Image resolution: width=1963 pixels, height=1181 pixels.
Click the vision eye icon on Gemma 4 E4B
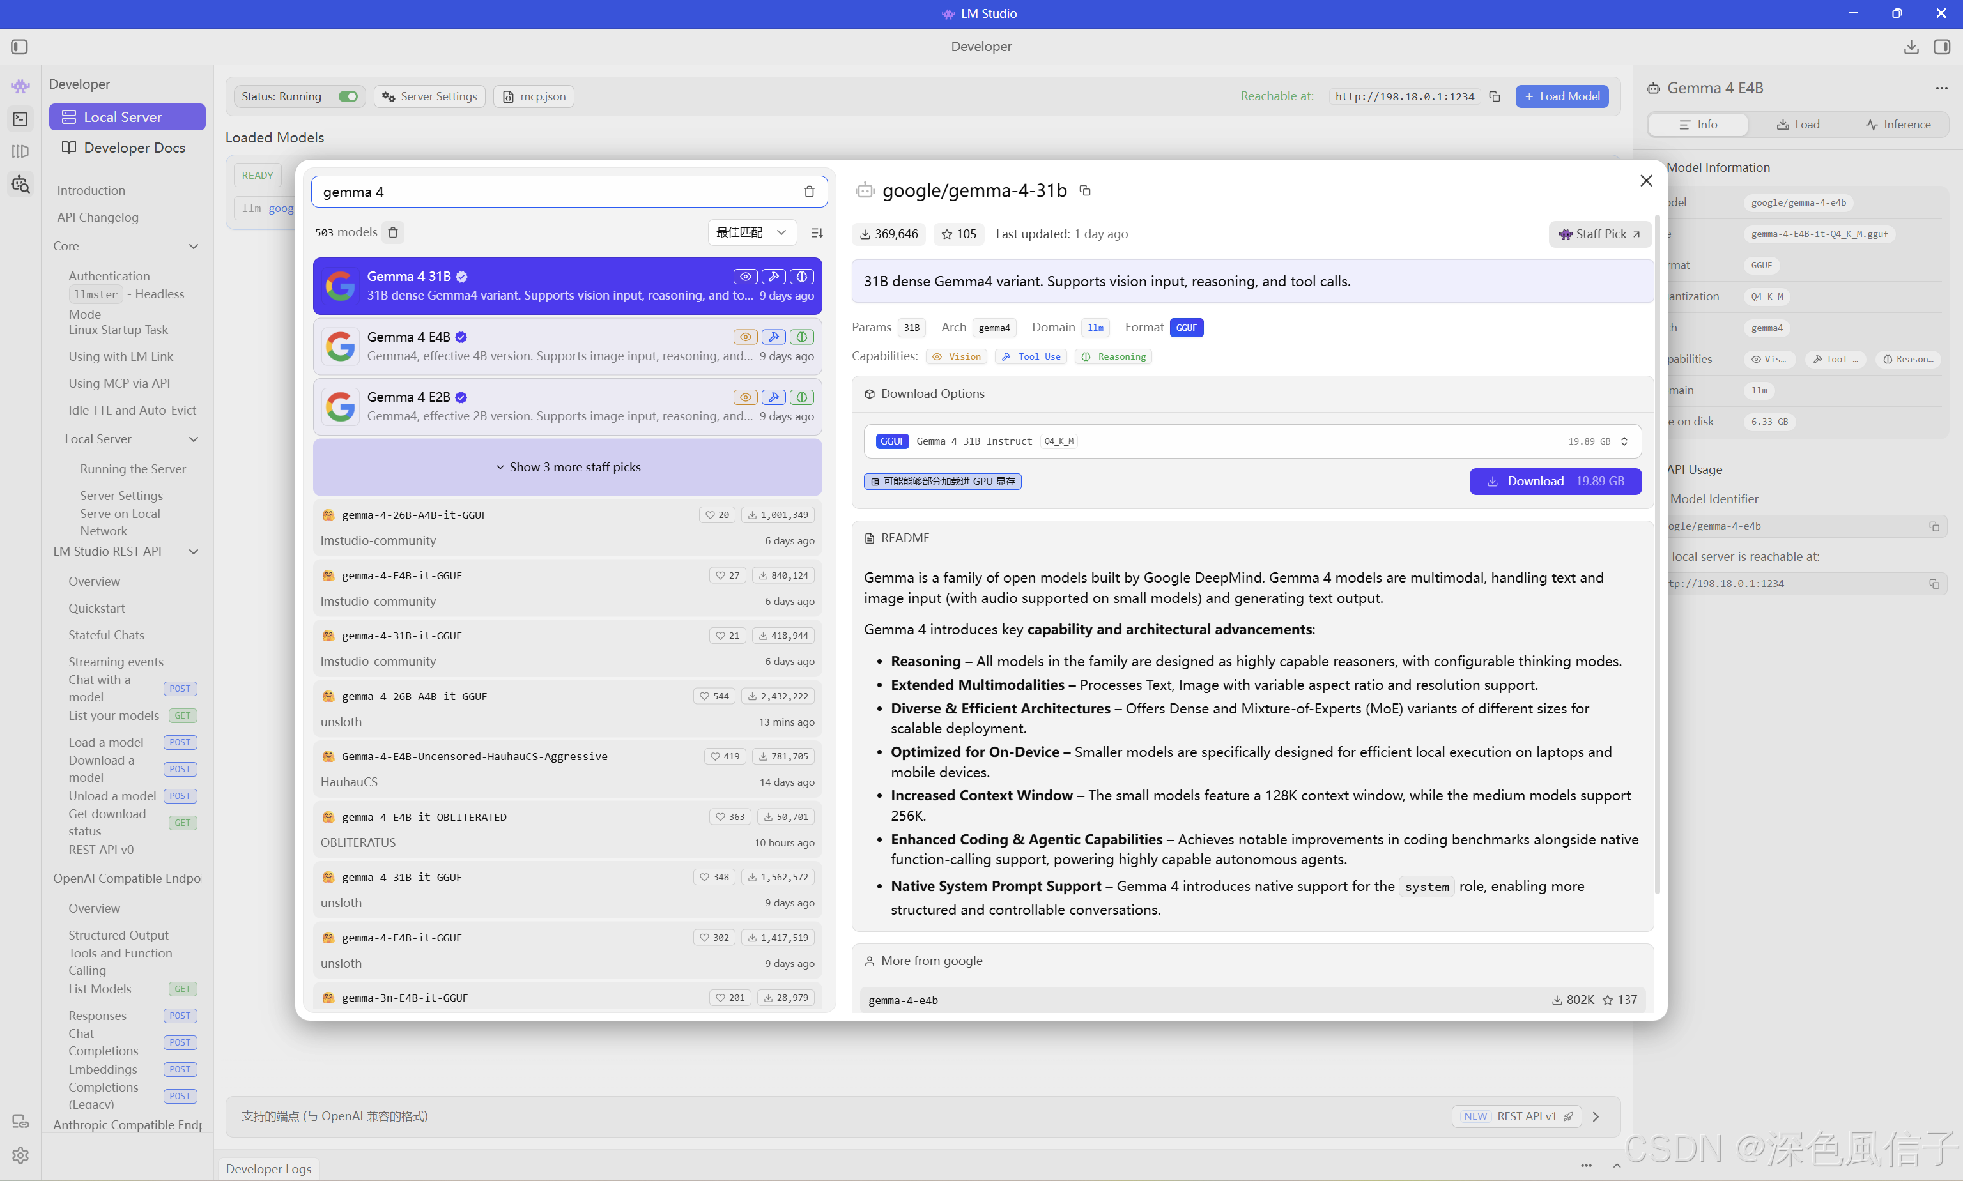(x=745, y=337)
